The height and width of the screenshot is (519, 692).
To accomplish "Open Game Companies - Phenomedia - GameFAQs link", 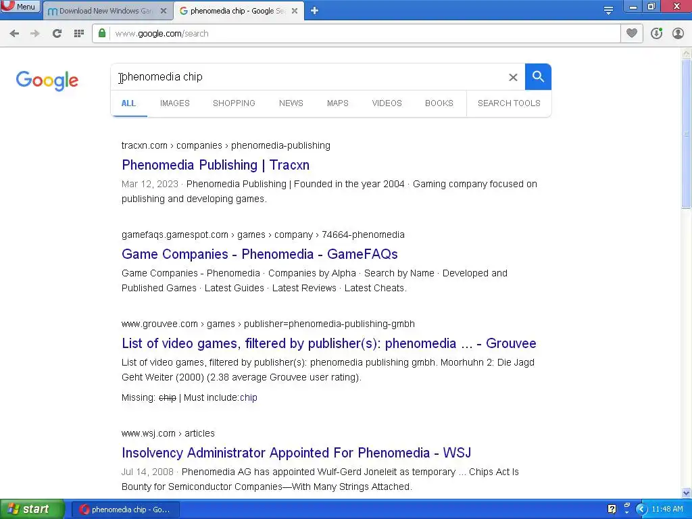I will click(259, 254).
